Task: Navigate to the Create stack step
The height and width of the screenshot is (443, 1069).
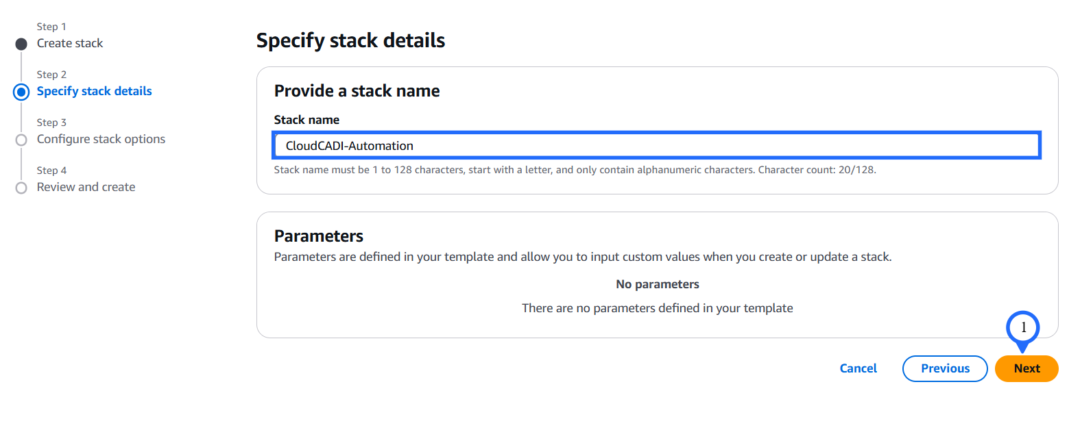Action: tap(70, 43)
